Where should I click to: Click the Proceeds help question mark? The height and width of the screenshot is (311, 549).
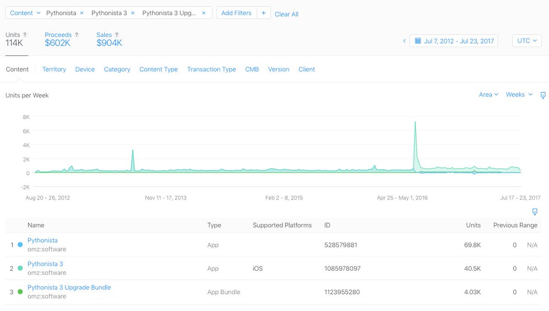[x=76, y=35]
